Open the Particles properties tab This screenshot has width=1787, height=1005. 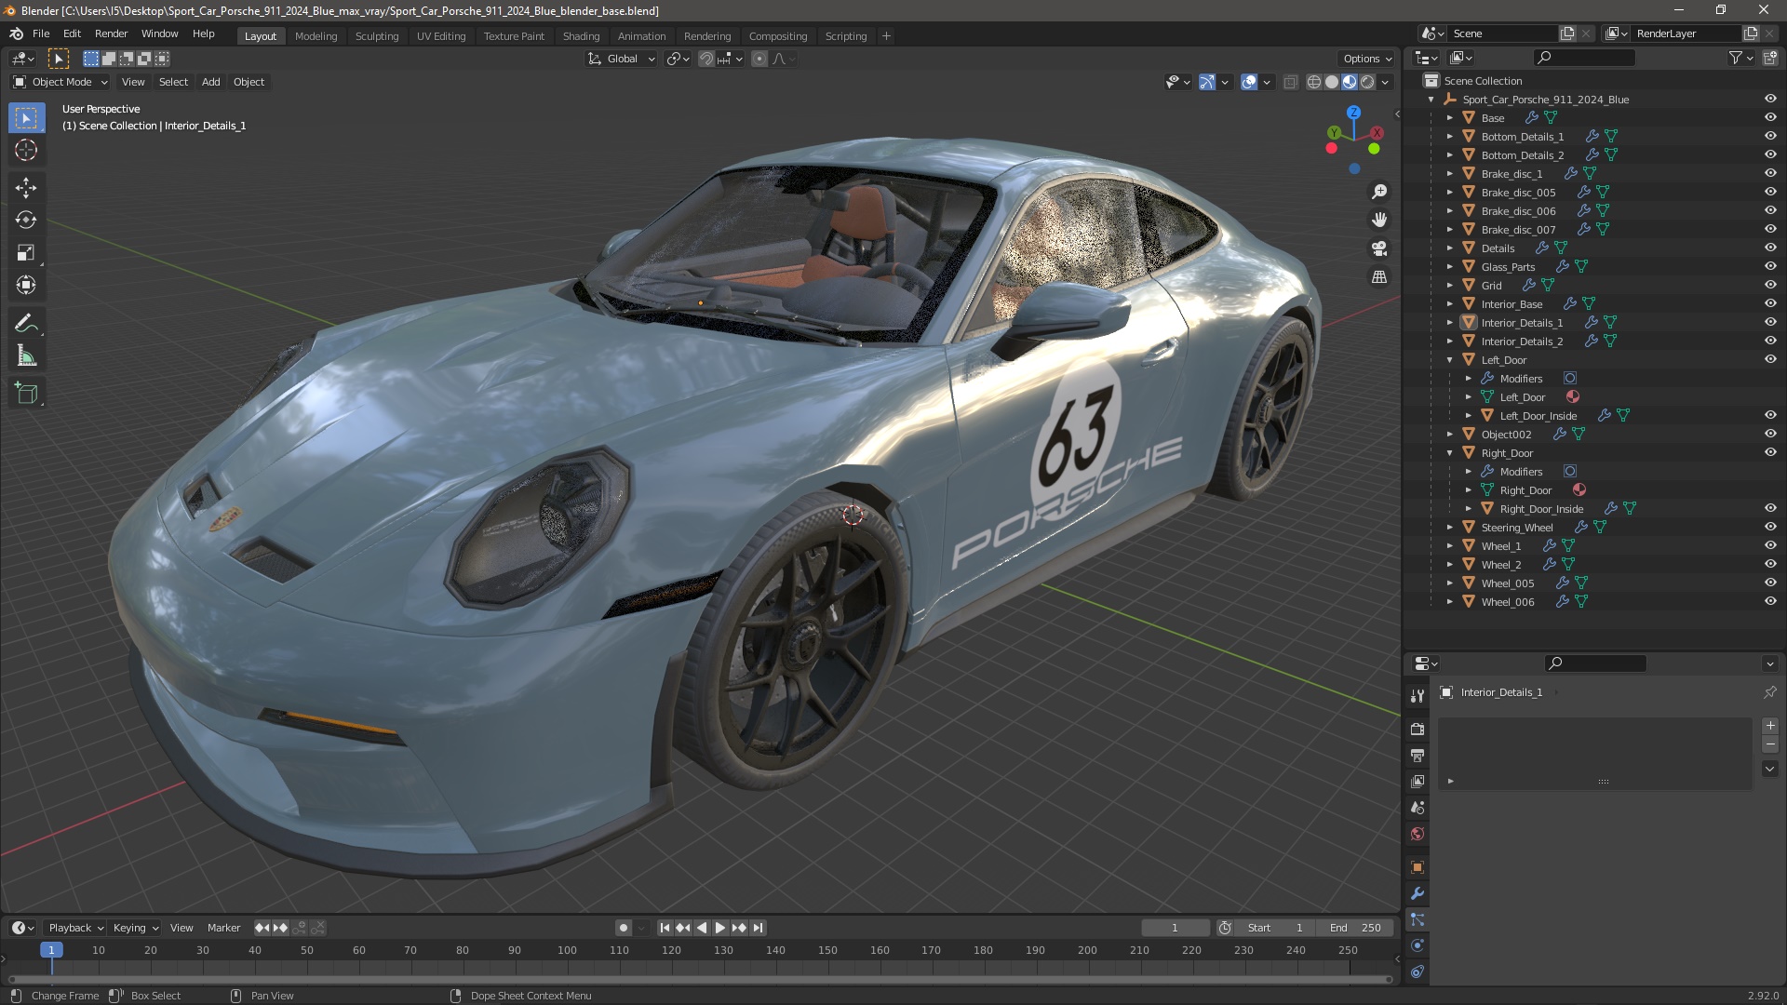(1418, 919)
